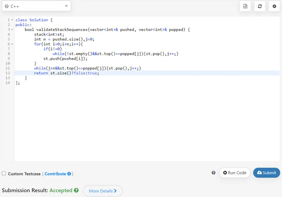Enable the Custom Testcase checkbox

(4, 173)
